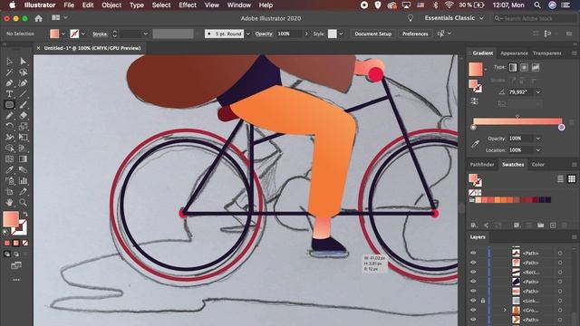
Task: Select the Magic Wand tool
Action: point(9,72)
